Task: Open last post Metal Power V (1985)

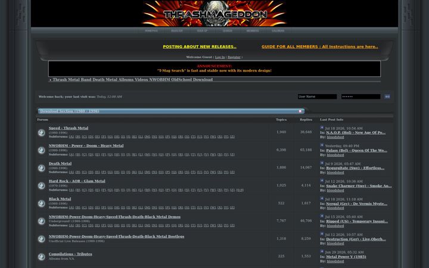Action: click(346, 257)
